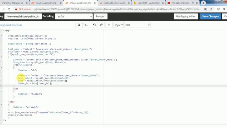227x128 pixels.
Task: Collapse the brace block after if($run_insert)
Action: [1, 68]
